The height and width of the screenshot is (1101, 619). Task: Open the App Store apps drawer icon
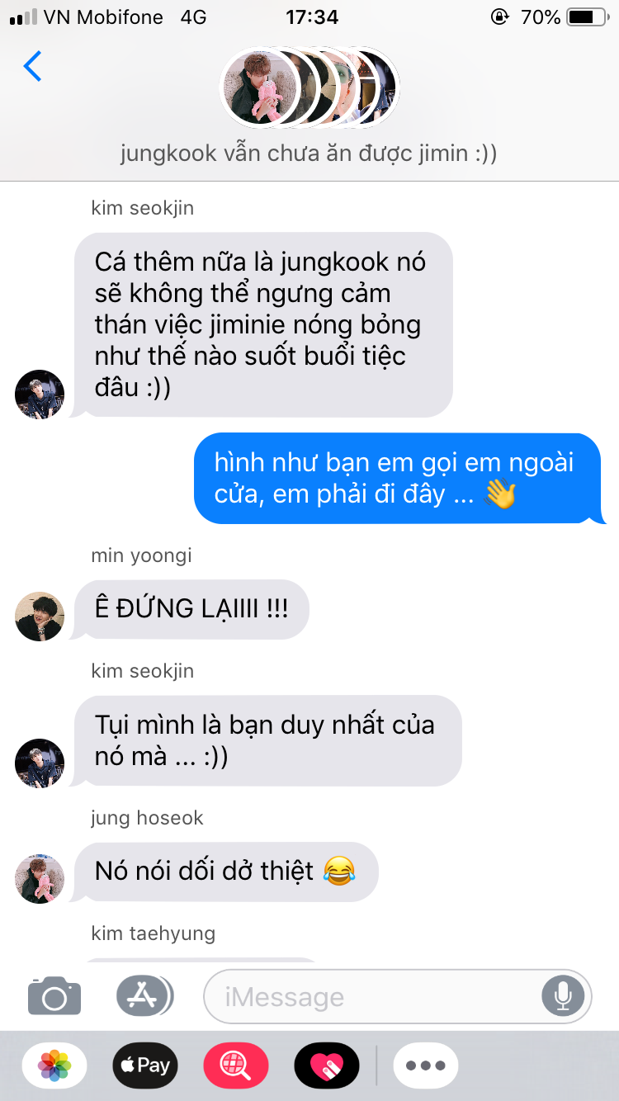click(144, 996)
